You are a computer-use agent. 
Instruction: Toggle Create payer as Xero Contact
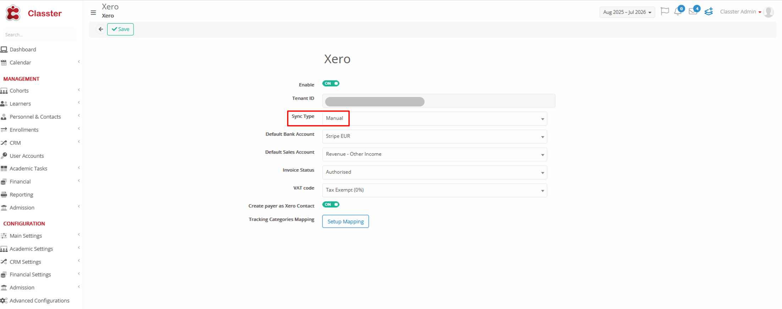pyautogui.click(x=331, y=205)
